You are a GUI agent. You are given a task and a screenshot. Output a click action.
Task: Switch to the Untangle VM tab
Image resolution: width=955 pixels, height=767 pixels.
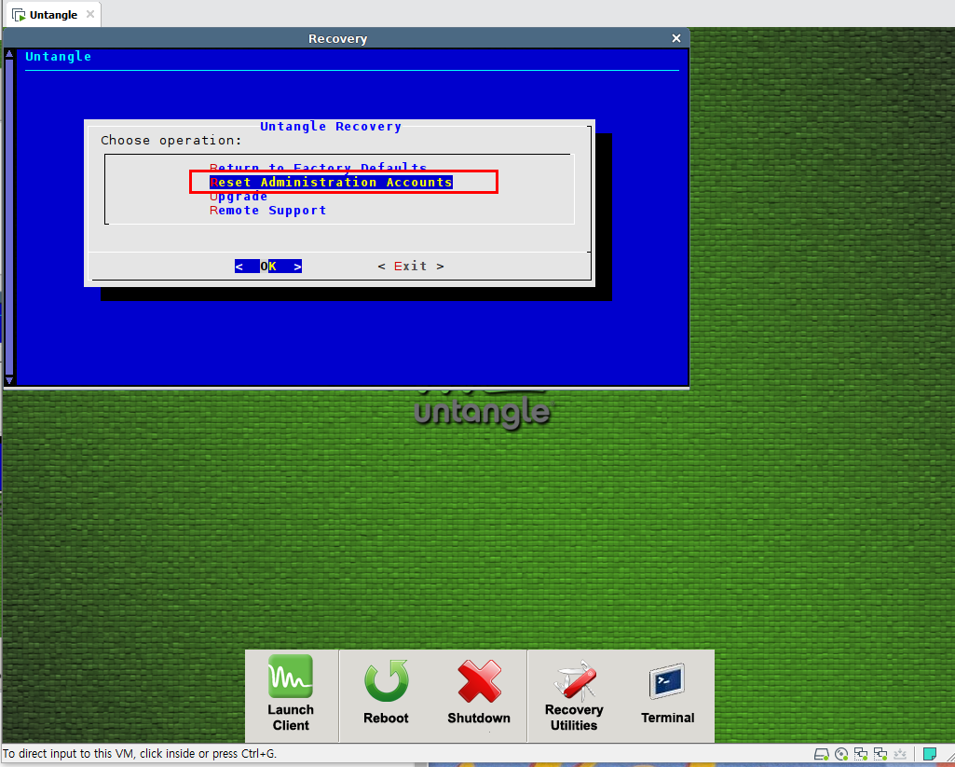coord(53,15)
